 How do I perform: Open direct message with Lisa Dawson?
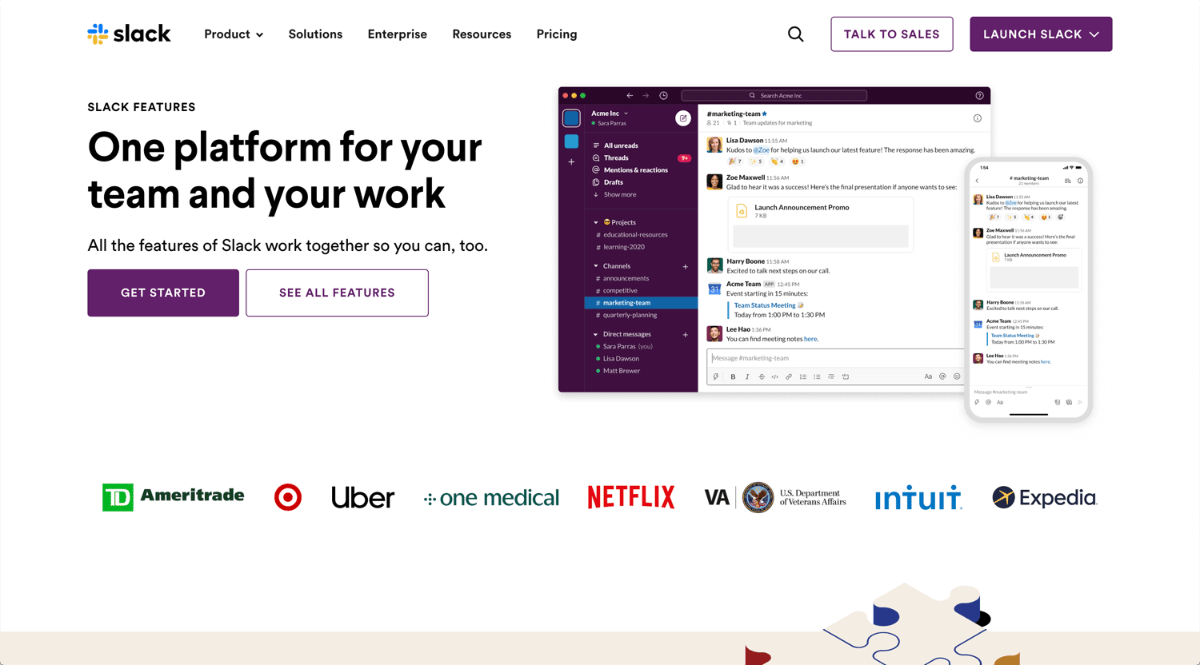[x=618, y=358]
